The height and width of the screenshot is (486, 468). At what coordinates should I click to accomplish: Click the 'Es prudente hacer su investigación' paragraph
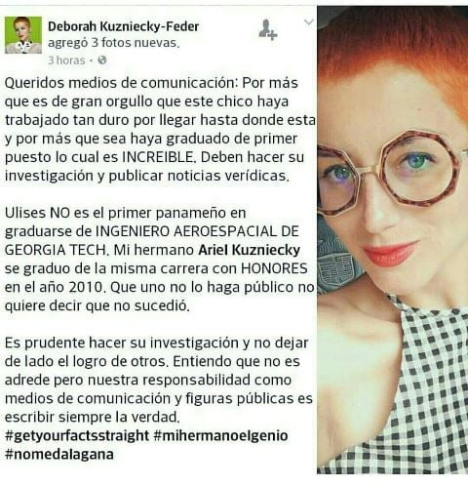[x=159, y=380]
